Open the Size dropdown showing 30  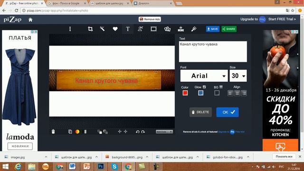(x=238, y=76)
